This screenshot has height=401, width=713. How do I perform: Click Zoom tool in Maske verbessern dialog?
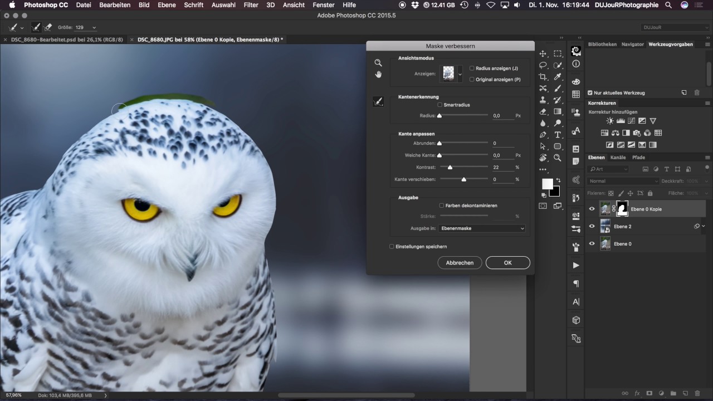point(378,63)
